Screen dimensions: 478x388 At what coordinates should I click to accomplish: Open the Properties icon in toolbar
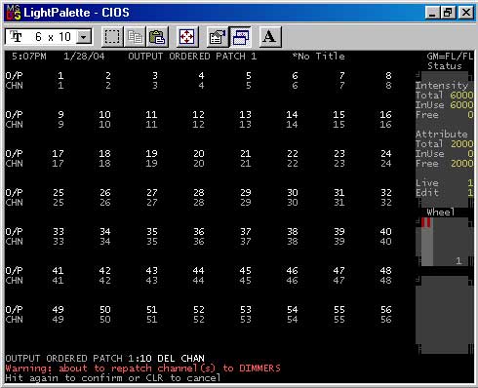tap(218, 37)
